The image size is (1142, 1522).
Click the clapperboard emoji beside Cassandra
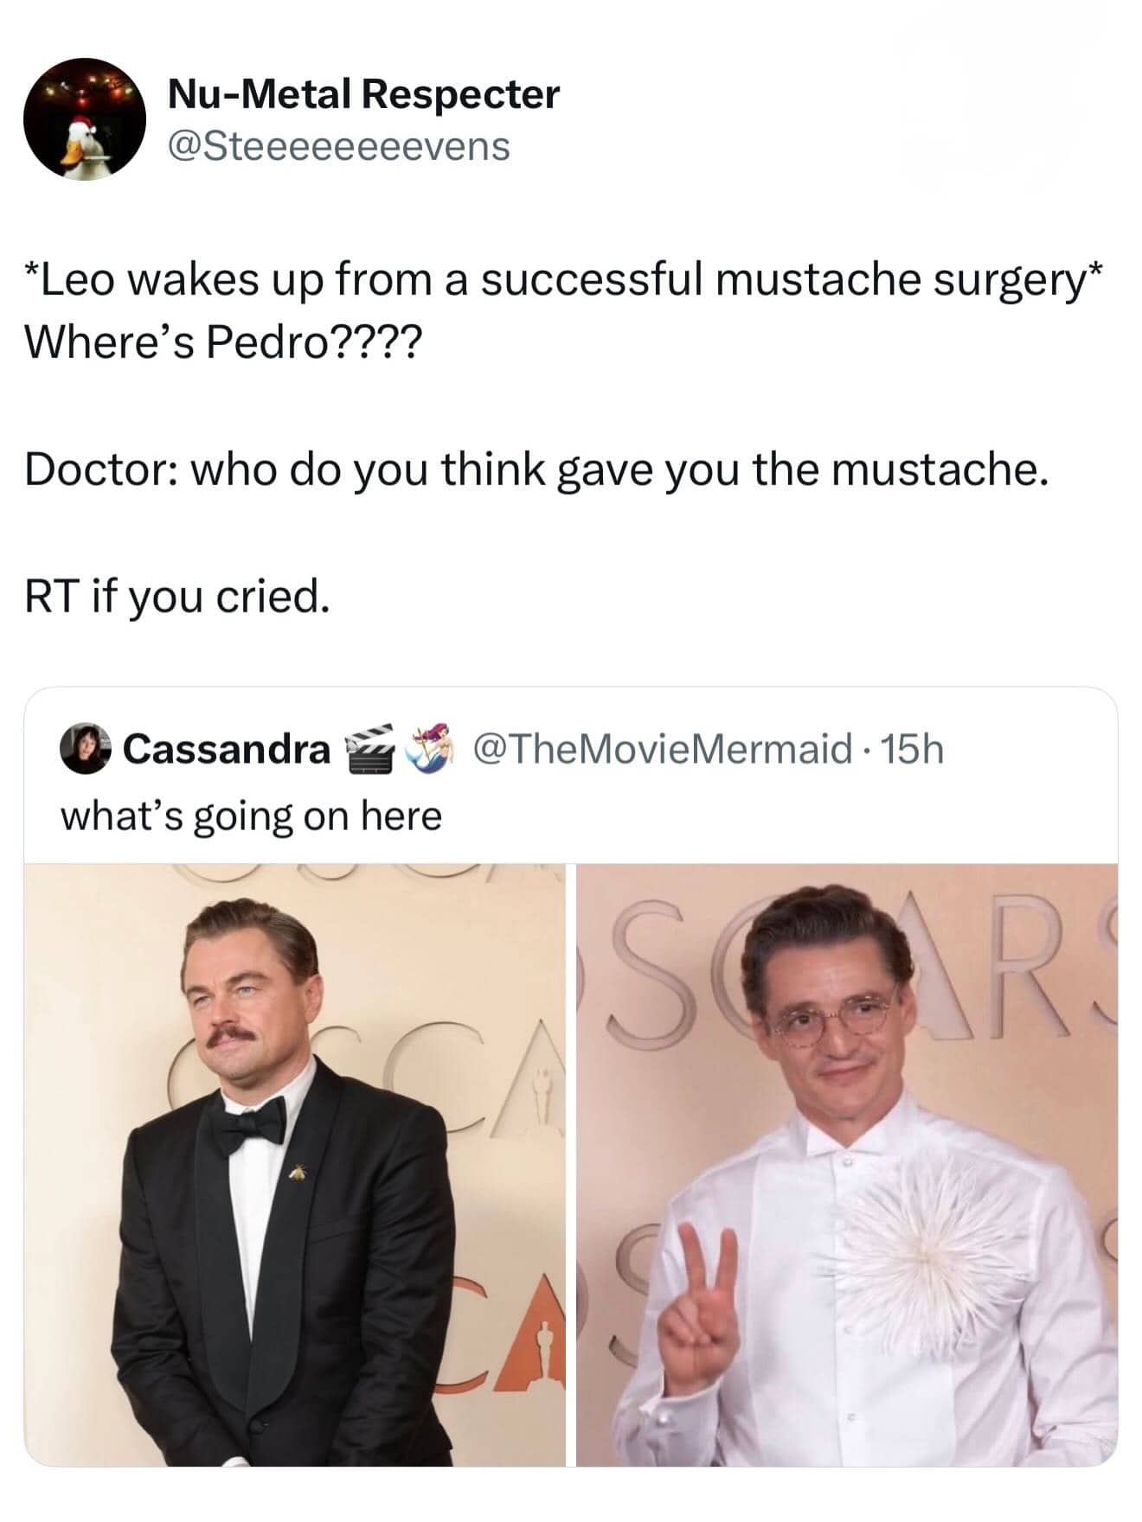point(370,749)
